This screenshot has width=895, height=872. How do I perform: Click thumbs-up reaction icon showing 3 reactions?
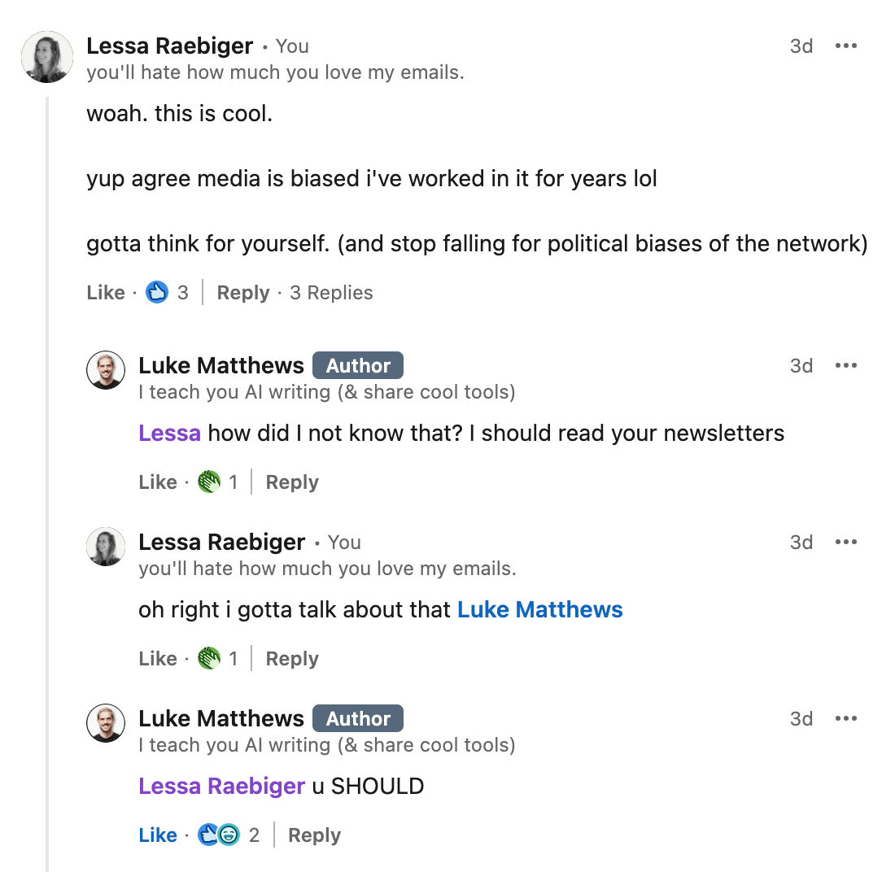[x=157, y=292]
